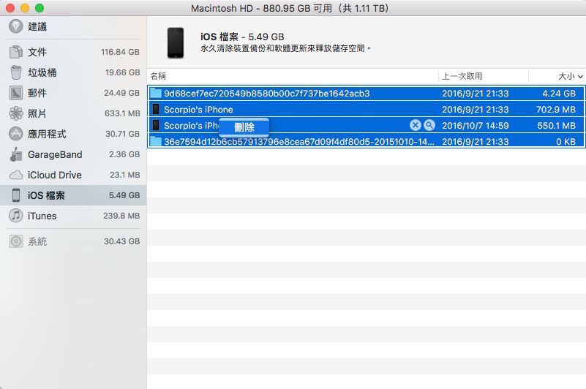Click the folder icon of 36e7594d12b6 backup
Viewport: 586px width, 389px height.
pos(155,141)
